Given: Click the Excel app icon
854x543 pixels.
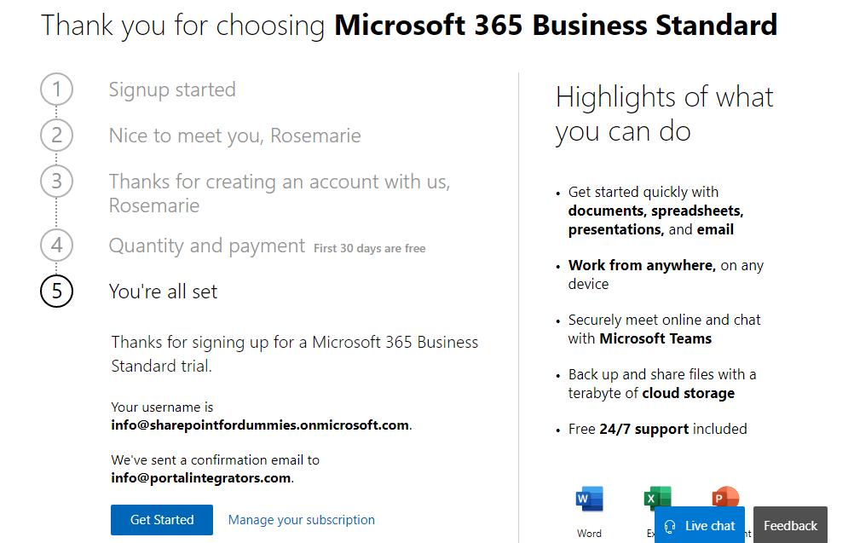Looking at the screenshot, I should (x=657, y=495).
